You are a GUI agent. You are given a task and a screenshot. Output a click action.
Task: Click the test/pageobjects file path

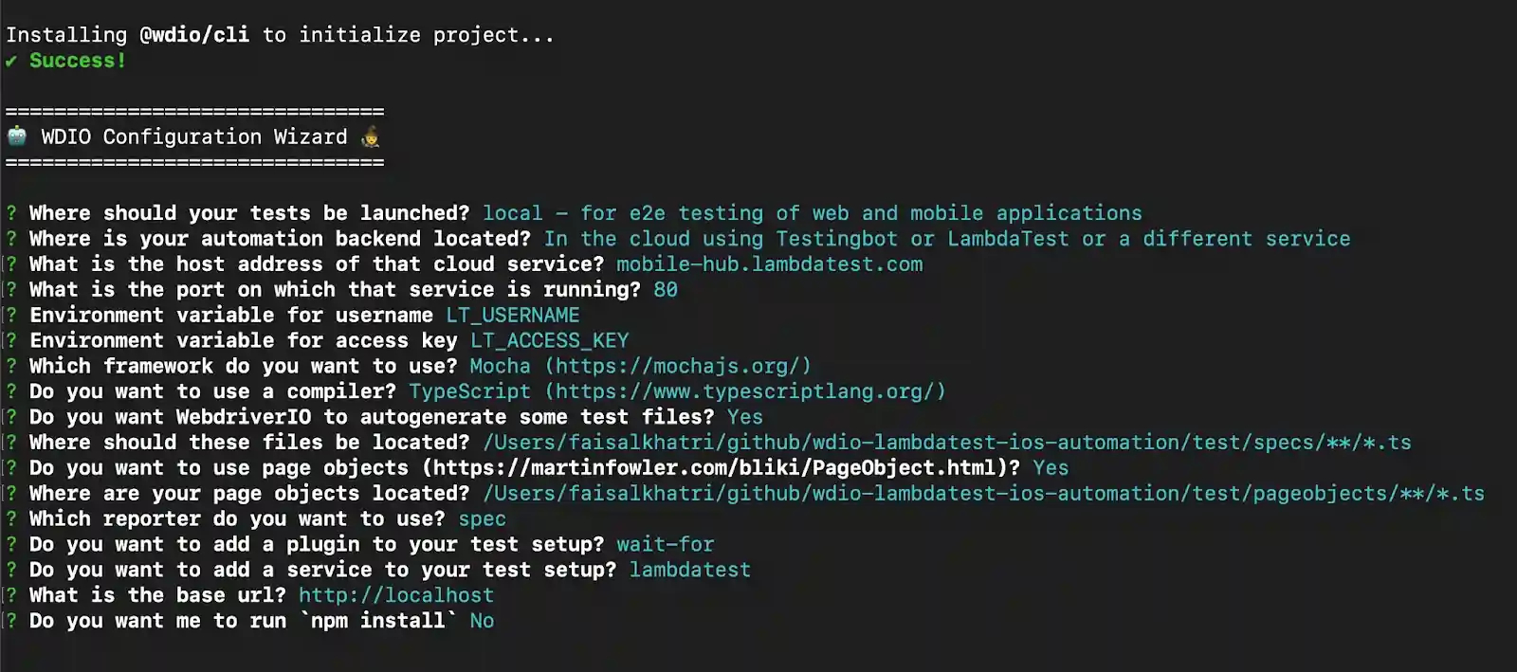[983, 494]
